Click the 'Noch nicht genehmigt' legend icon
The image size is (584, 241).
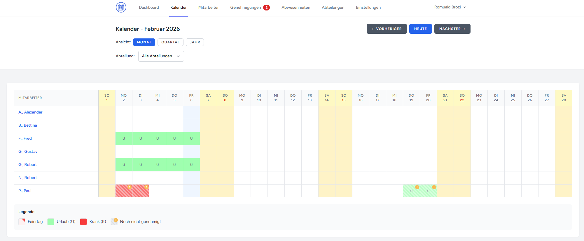[114, 222]
